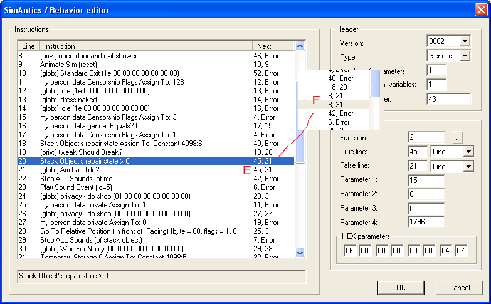Screen dimensions: 491x304
Task: Focus the Parameter 1 field
Action: point(426,181)
